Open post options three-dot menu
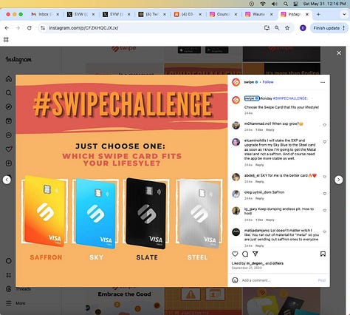Screen dimensions: 350x315 point(323,82)
